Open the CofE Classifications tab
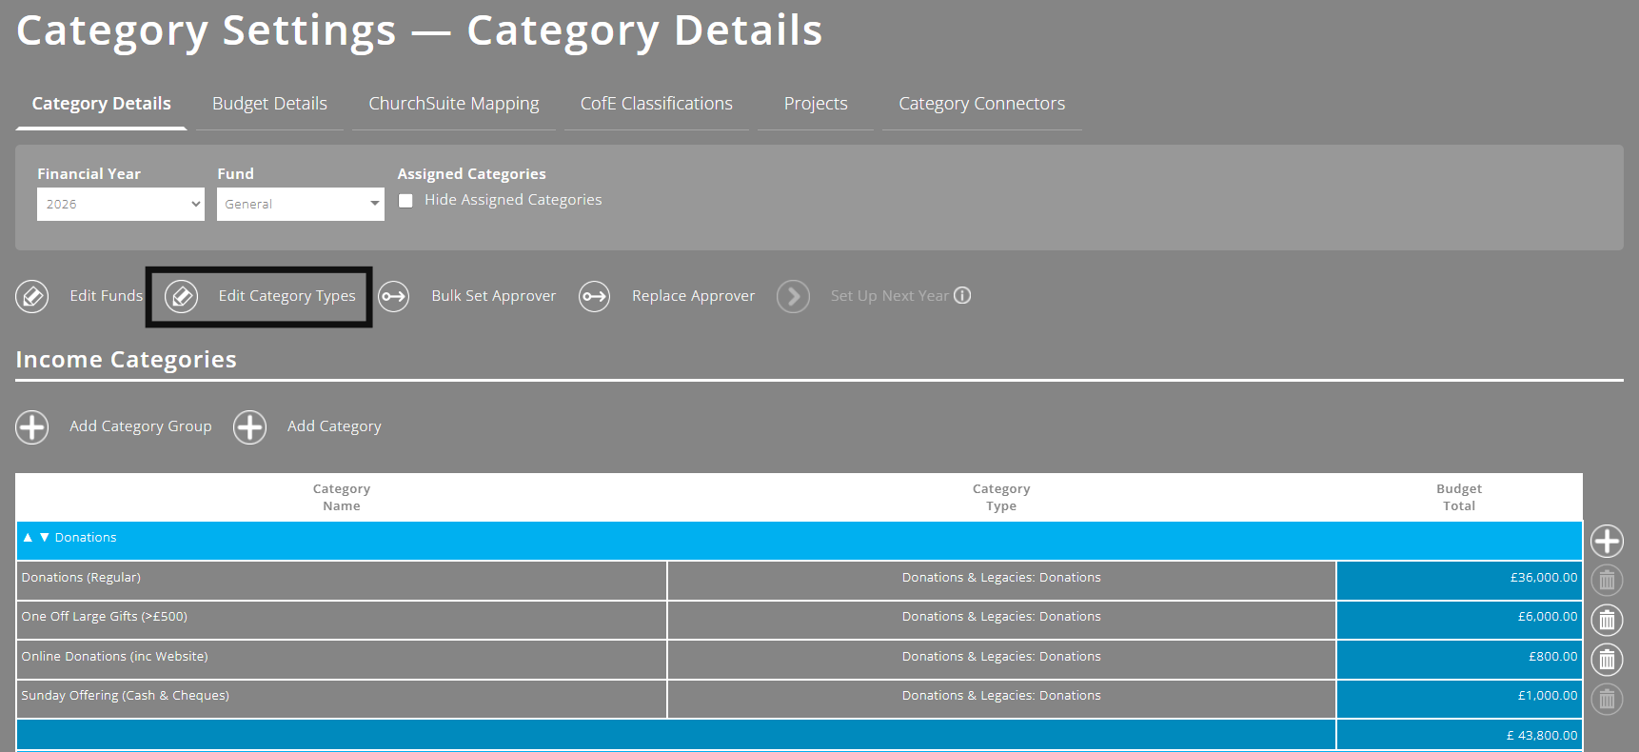 (x=657, y=104)
